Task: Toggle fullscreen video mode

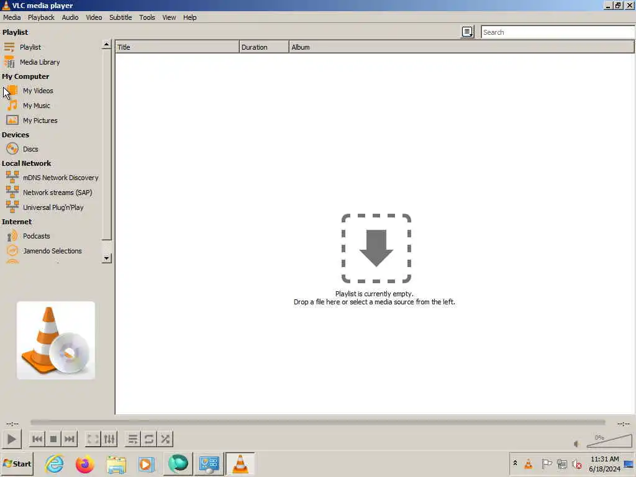Action: pos(93,439)
